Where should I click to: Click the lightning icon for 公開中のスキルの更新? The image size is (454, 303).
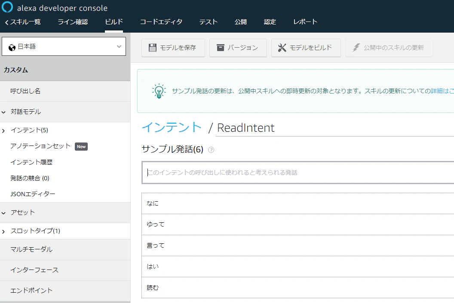click(x=356, y=48)
